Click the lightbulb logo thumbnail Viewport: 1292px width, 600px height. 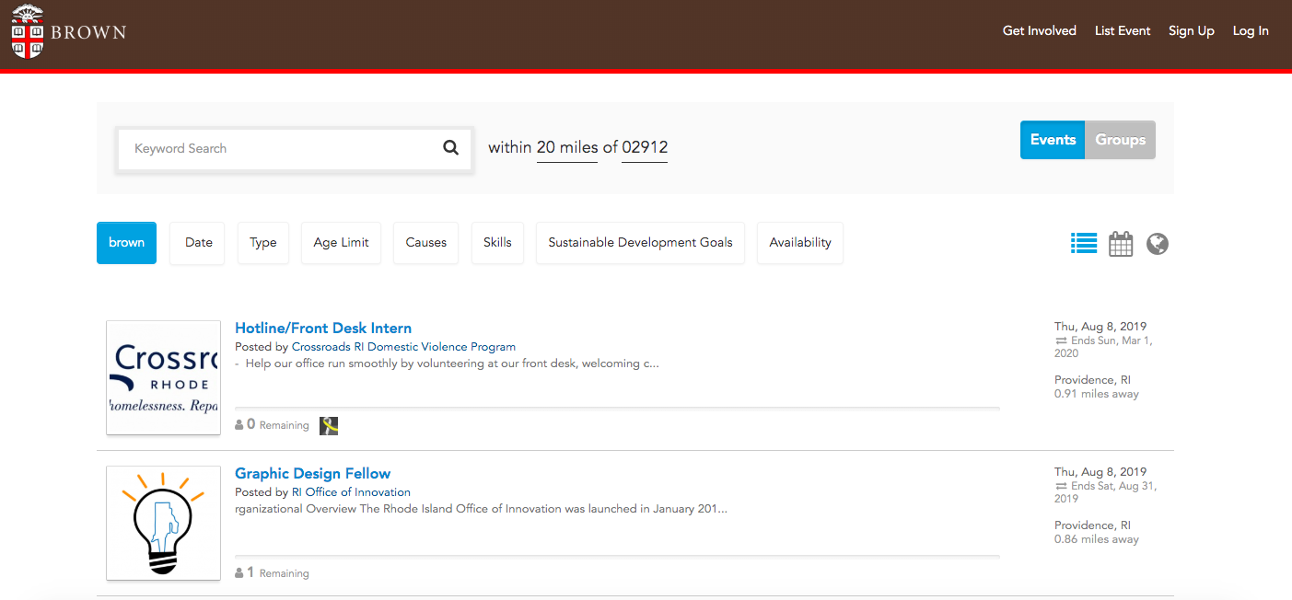(x=164, y=523)
